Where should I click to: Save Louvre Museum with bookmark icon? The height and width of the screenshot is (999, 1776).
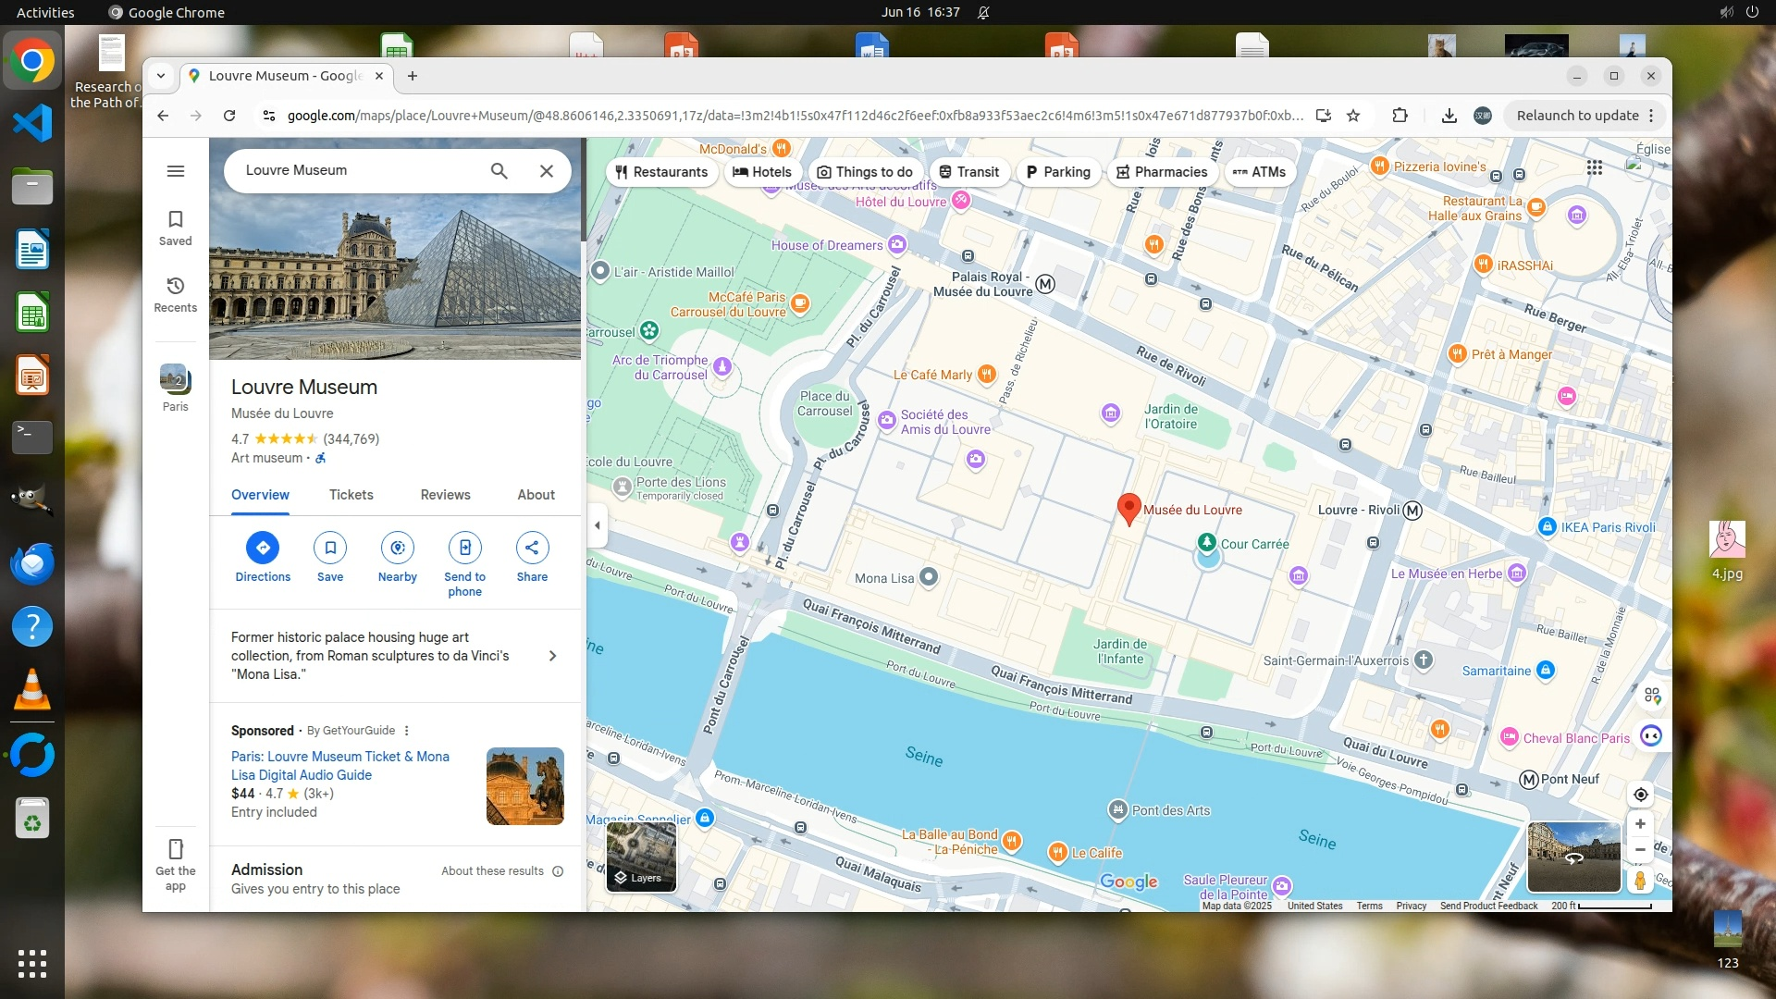pos(330,548)
